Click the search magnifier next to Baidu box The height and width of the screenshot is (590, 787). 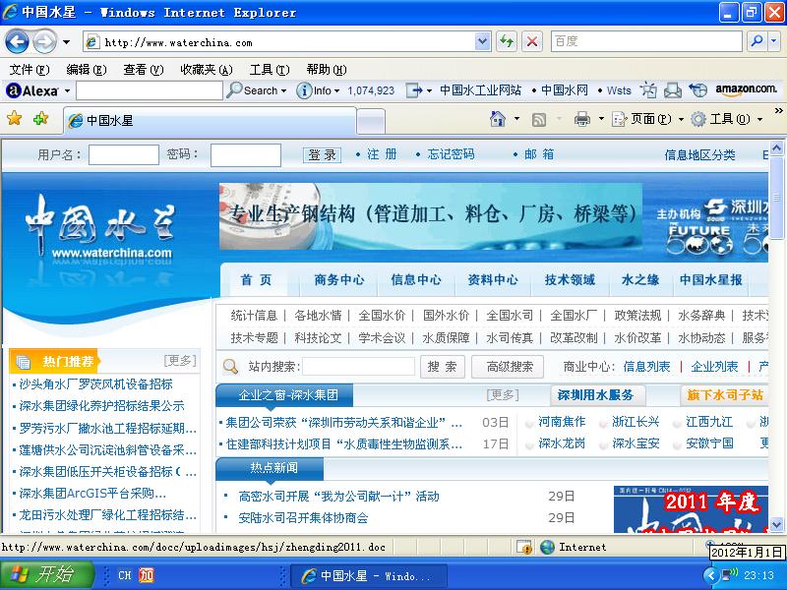coord(757,41)
